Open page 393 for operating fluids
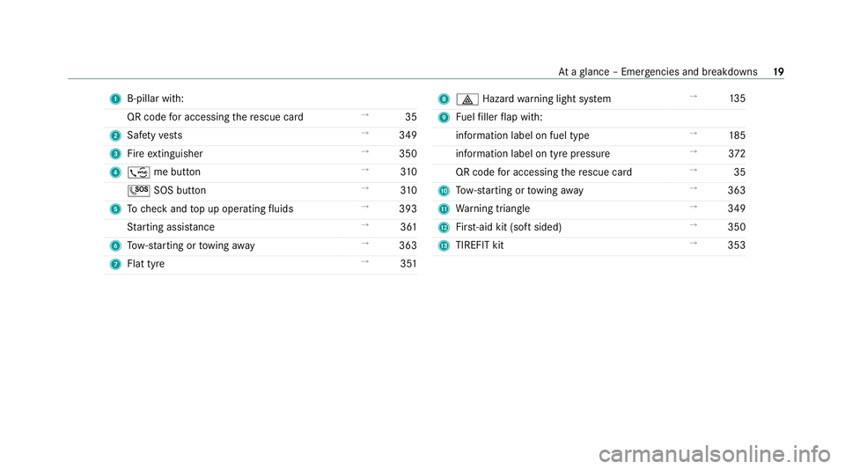The width and height of the screenshot is (845, 469). click(x=408, y=209)
